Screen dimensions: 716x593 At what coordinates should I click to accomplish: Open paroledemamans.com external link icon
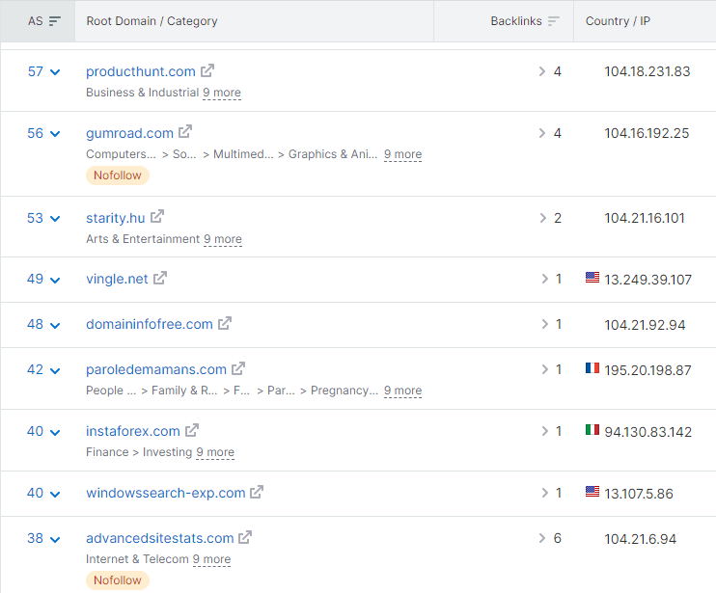pos(238,368)
